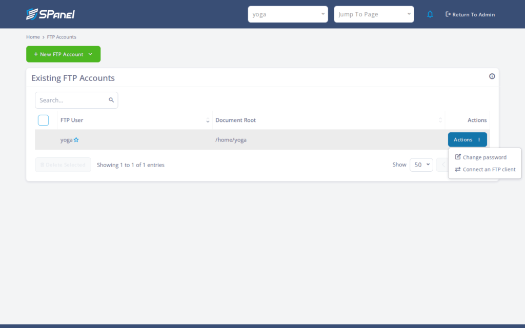
Task: Click the Change password edit icon
Action: tap(458, 157)
